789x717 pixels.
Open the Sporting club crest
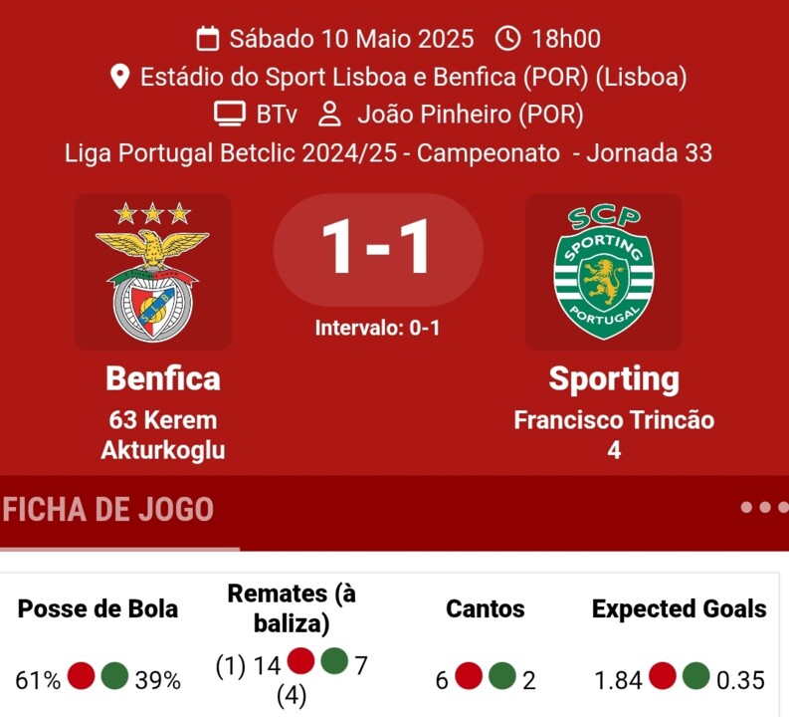604,272
